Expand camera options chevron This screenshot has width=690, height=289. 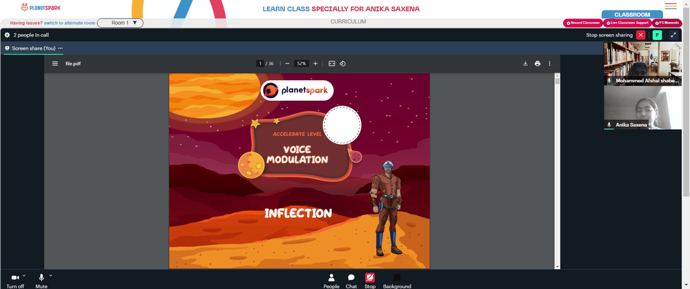(x=24, y=275)
